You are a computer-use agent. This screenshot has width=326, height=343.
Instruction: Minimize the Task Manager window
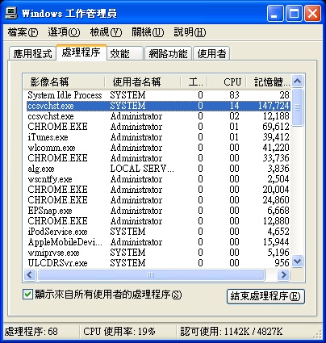pyautogui.click(x=275, y=14)
